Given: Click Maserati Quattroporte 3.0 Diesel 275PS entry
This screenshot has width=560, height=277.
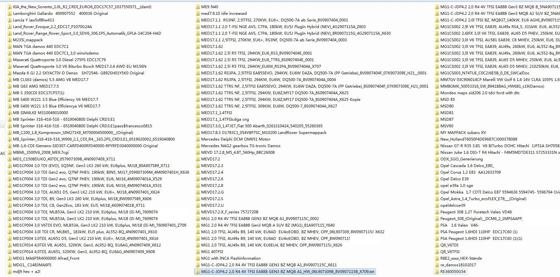Looking at the screenshot, I should pos(59,60).
